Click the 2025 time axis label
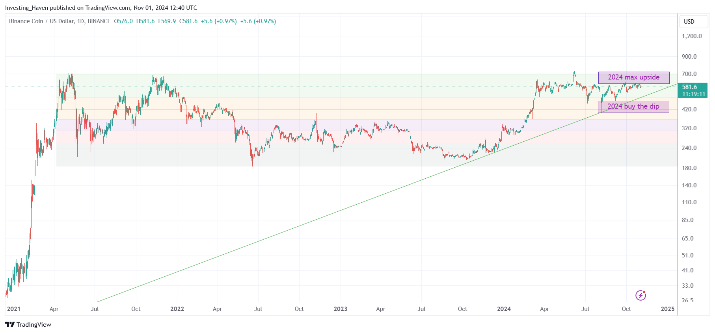This screenshot has width=715, height=333. (x=668, y=309)
